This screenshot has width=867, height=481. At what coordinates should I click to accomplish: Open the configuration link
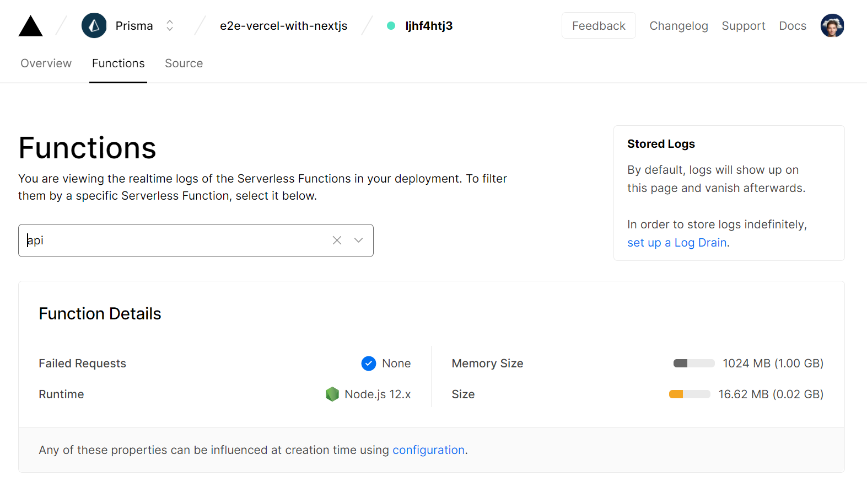pos(428,450)
